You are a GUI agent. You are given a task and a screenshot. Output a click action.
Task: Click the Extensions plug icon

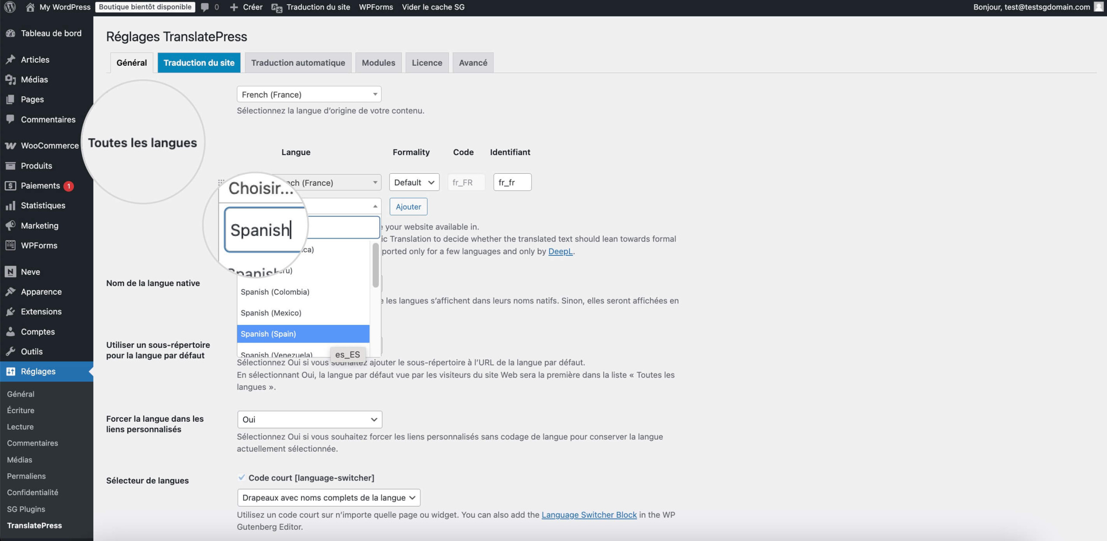pos(11,312)
